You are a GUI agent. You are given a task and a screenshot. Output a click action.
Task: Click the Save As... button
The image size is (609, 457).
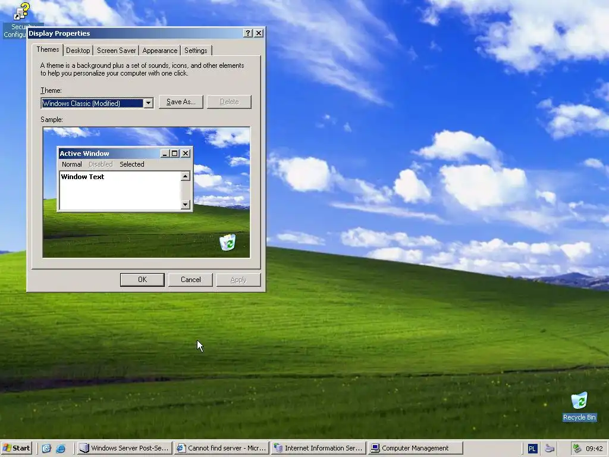pos(181,102)
